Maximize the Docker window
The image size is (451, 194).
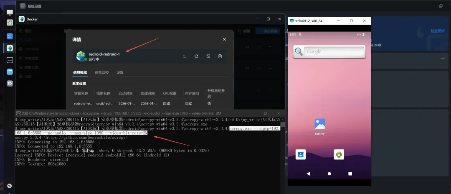pos(268,19)
